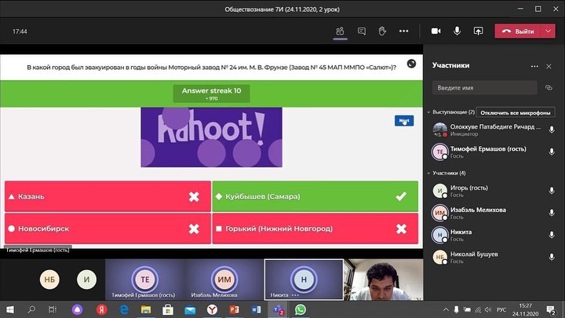The width and height of the screenshot is (565, 318).
Task: Open volume control in system tray
Action: [488, 309]
